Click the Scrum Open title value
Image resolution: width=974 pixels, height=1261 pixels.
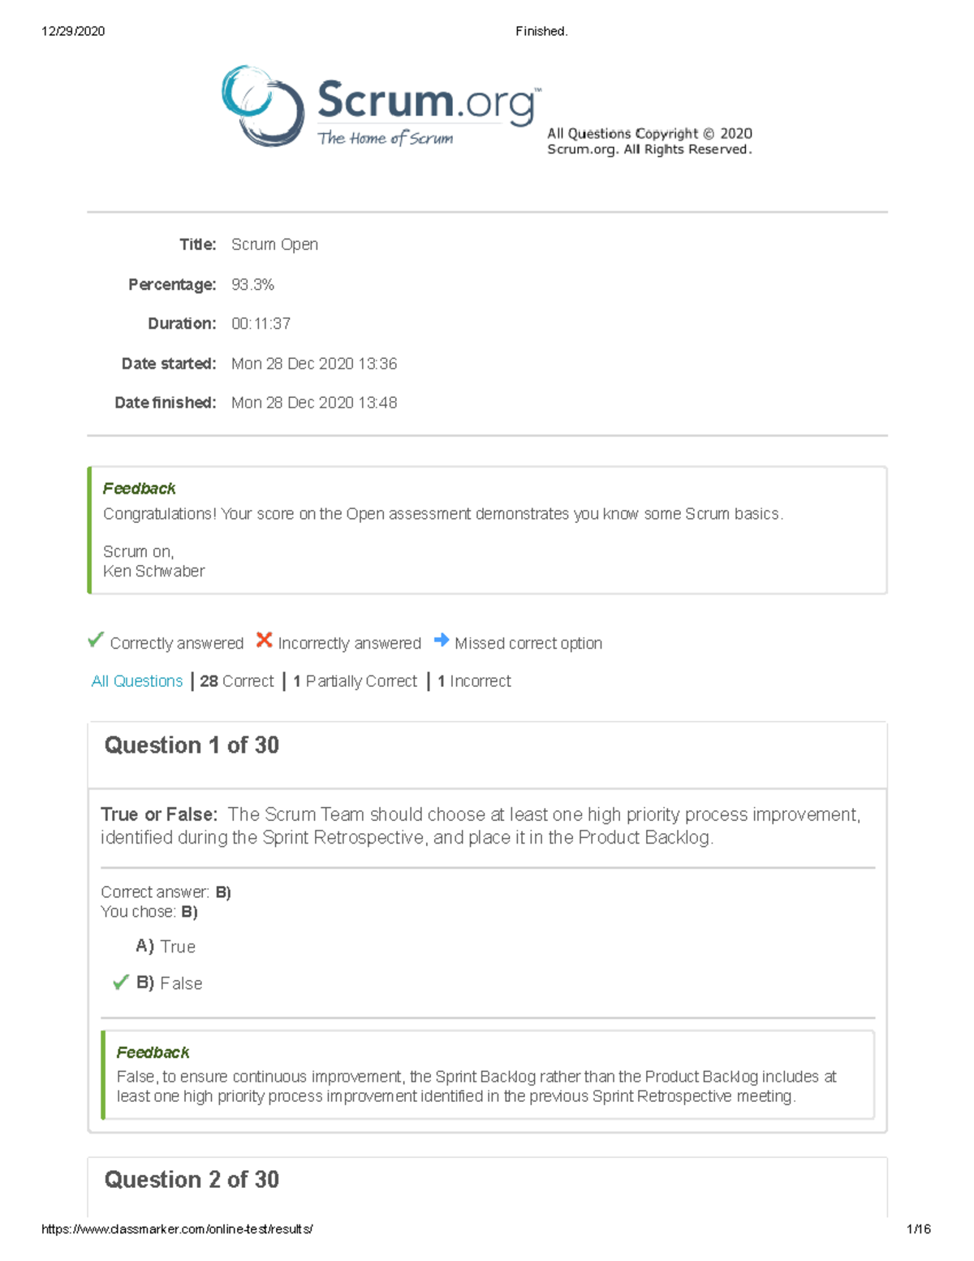click(274, 244)
